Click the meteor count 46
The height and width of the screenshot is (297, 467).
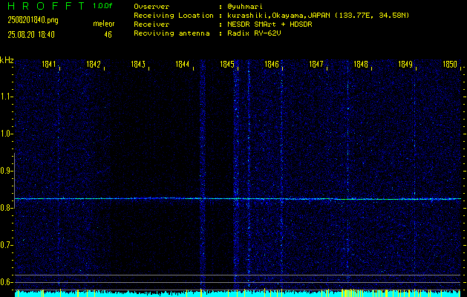pyautogui.click(x=108, y=35)
